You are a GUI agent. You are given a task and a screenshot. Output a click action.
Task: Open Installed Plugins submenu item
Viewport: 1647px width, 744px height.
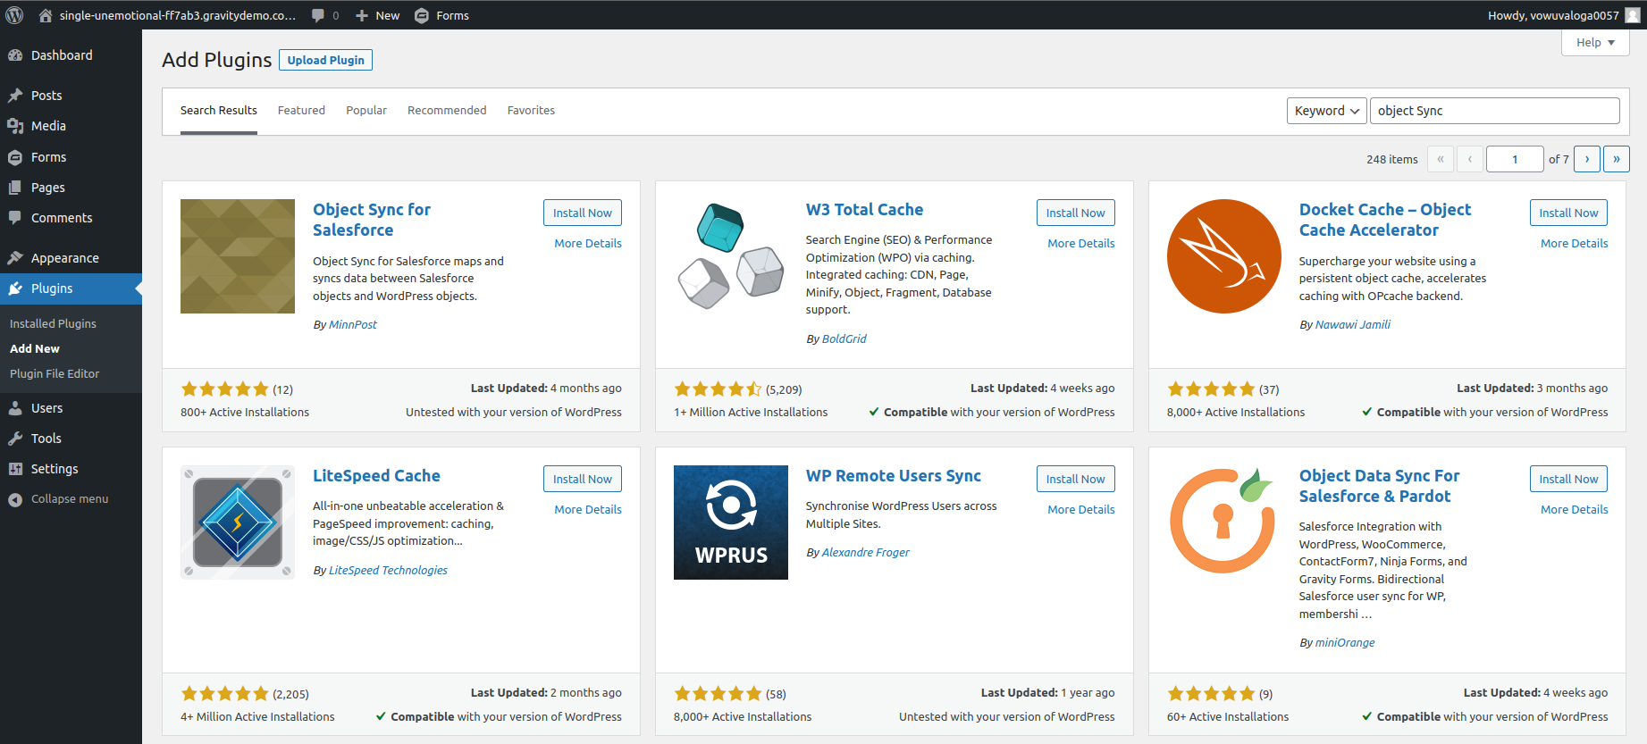click(53, 323)
